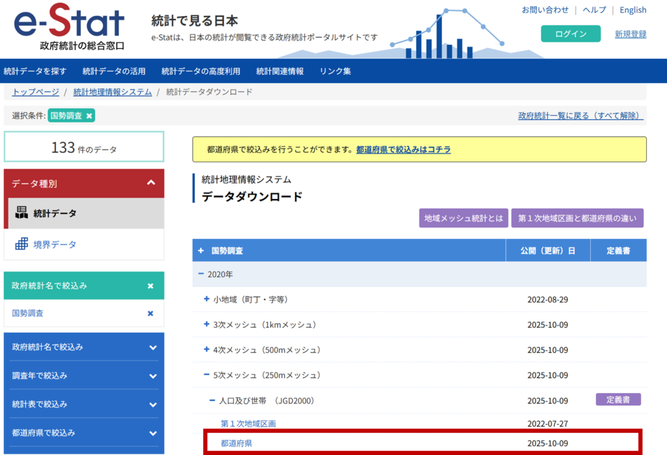The height and width of the screenshot is (455, 667).
Task: Collapse the 2020年 tree node
Action: click(201, 275)
